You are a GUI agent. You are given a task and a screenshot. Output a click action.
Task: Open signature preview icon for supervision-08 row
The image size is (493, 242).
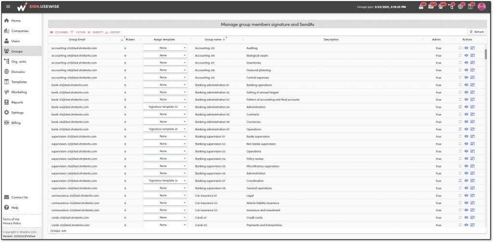click(x=472, y=188)
